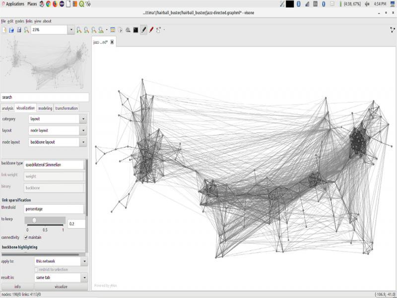Click the black square color icon

click(x=135, y=30)
